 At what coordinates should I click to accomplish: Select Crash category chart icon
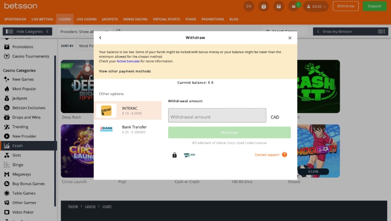tap(7, 146)
